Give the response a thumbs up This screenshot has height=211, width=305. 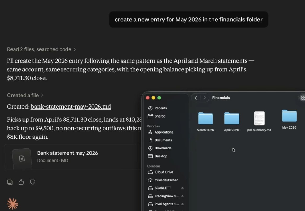tap(21, 182)
